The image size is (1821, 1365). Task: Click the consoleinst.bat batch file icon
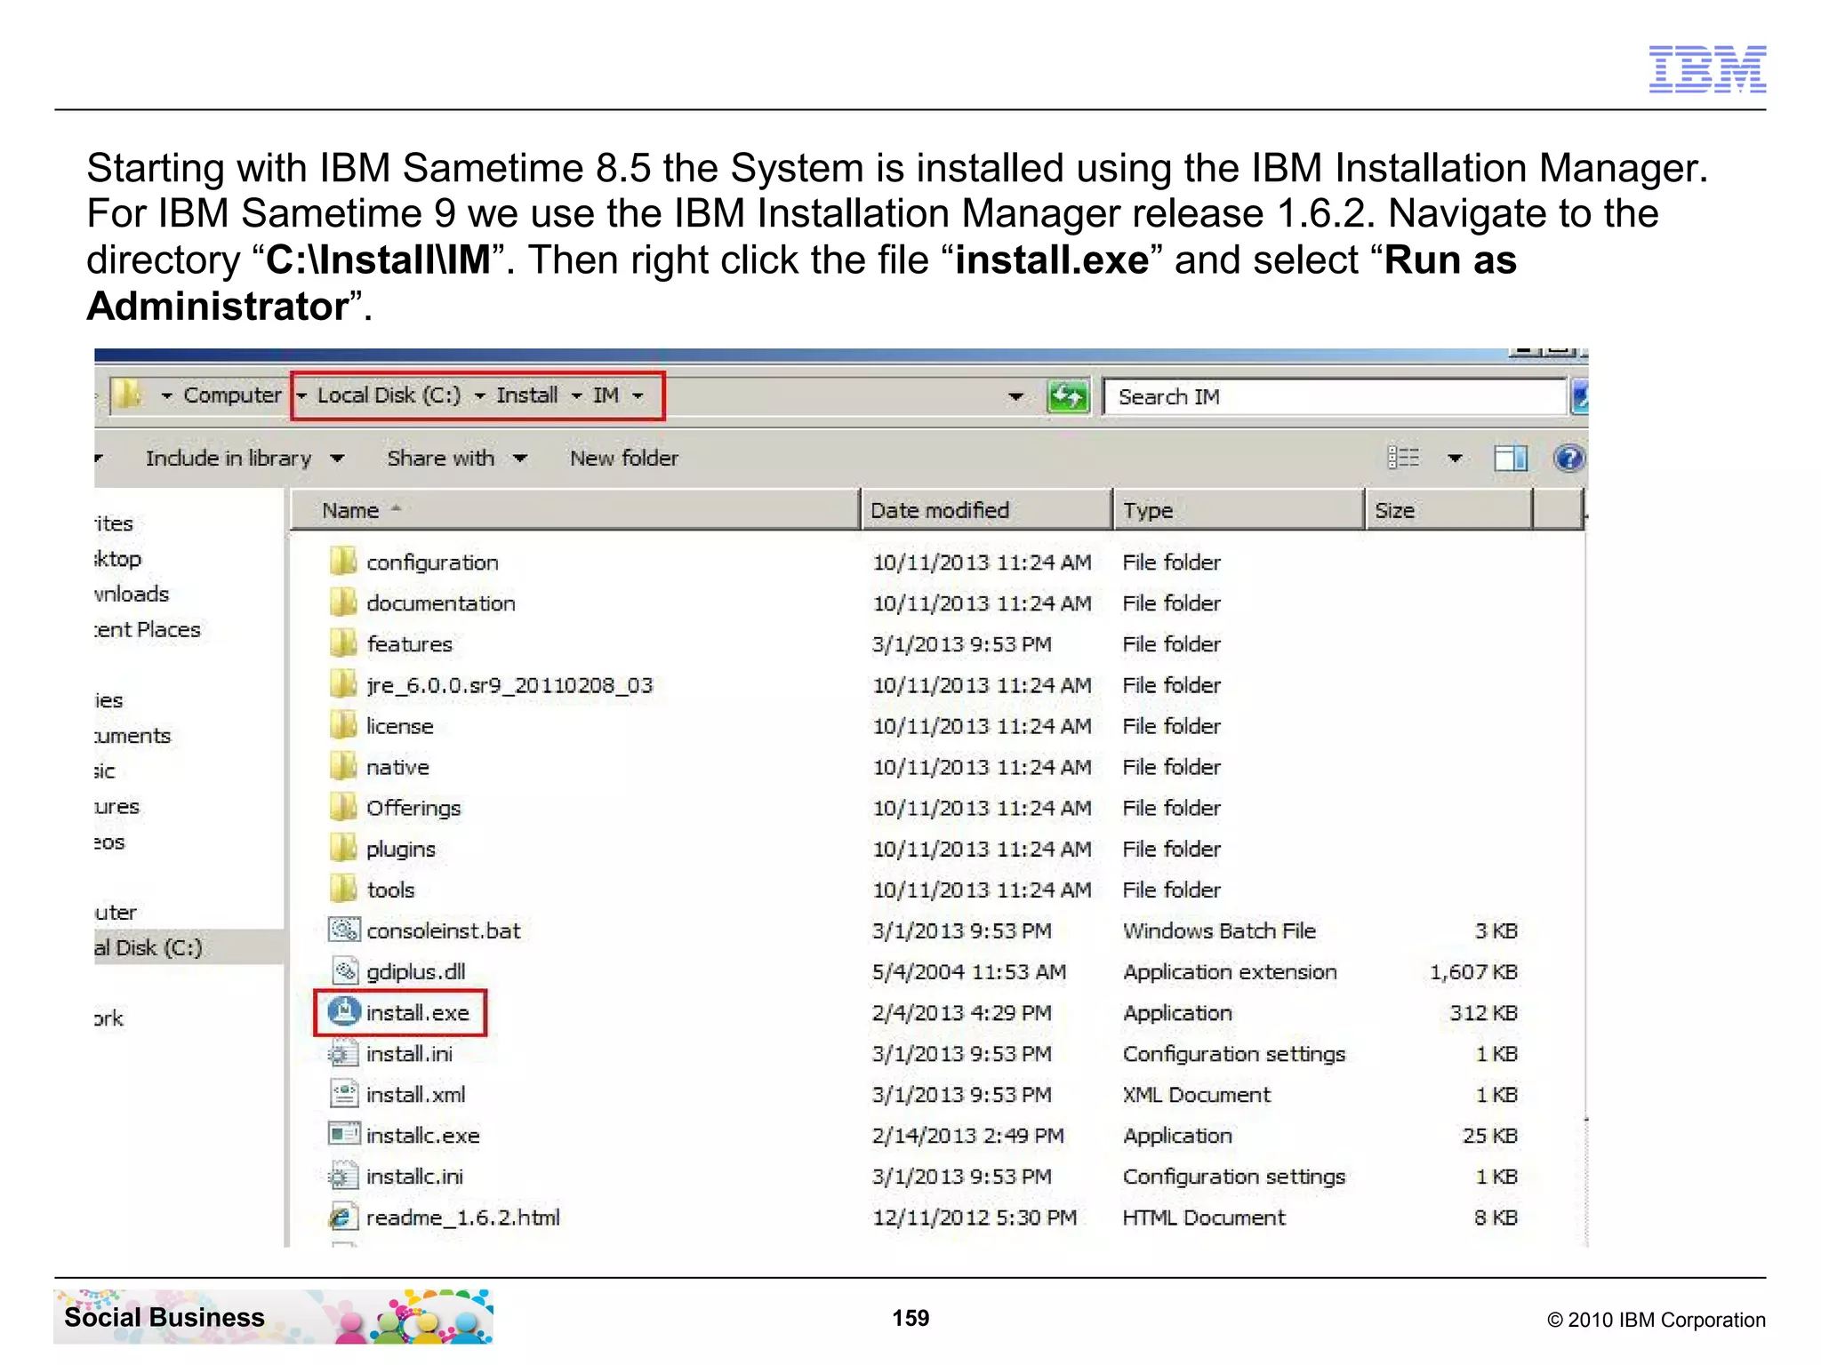click(x=343, y=930)
